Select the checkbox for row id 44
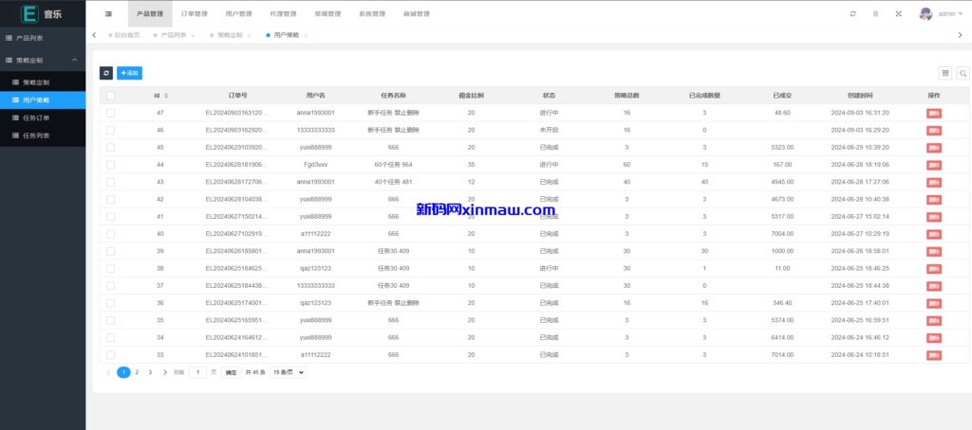The width and height of the screenshot is (972, 430). pos(110,165)
